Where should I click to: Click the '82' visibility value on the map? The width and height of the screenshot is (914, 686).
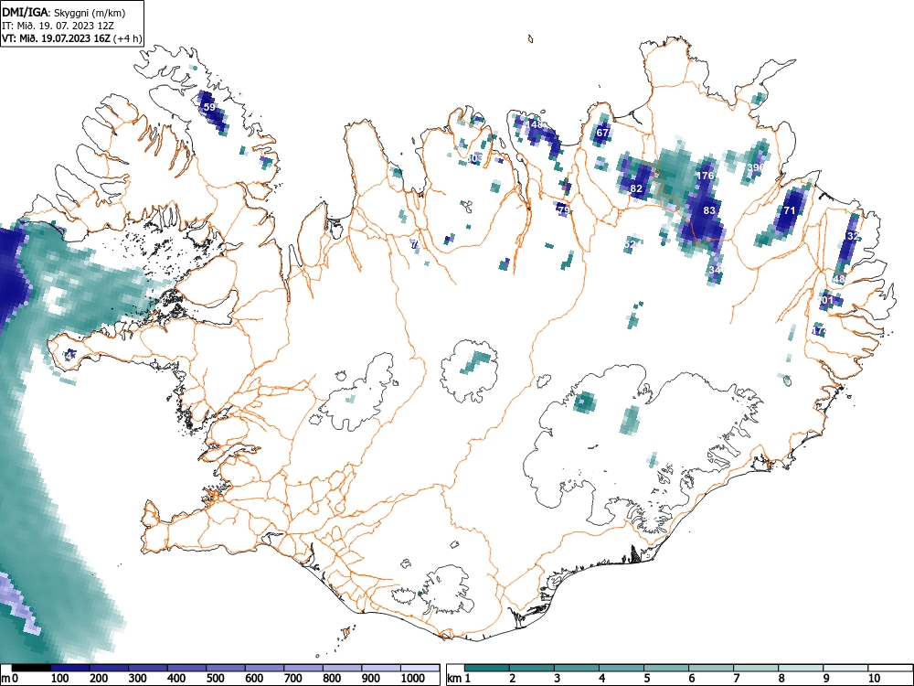[636, 188]
